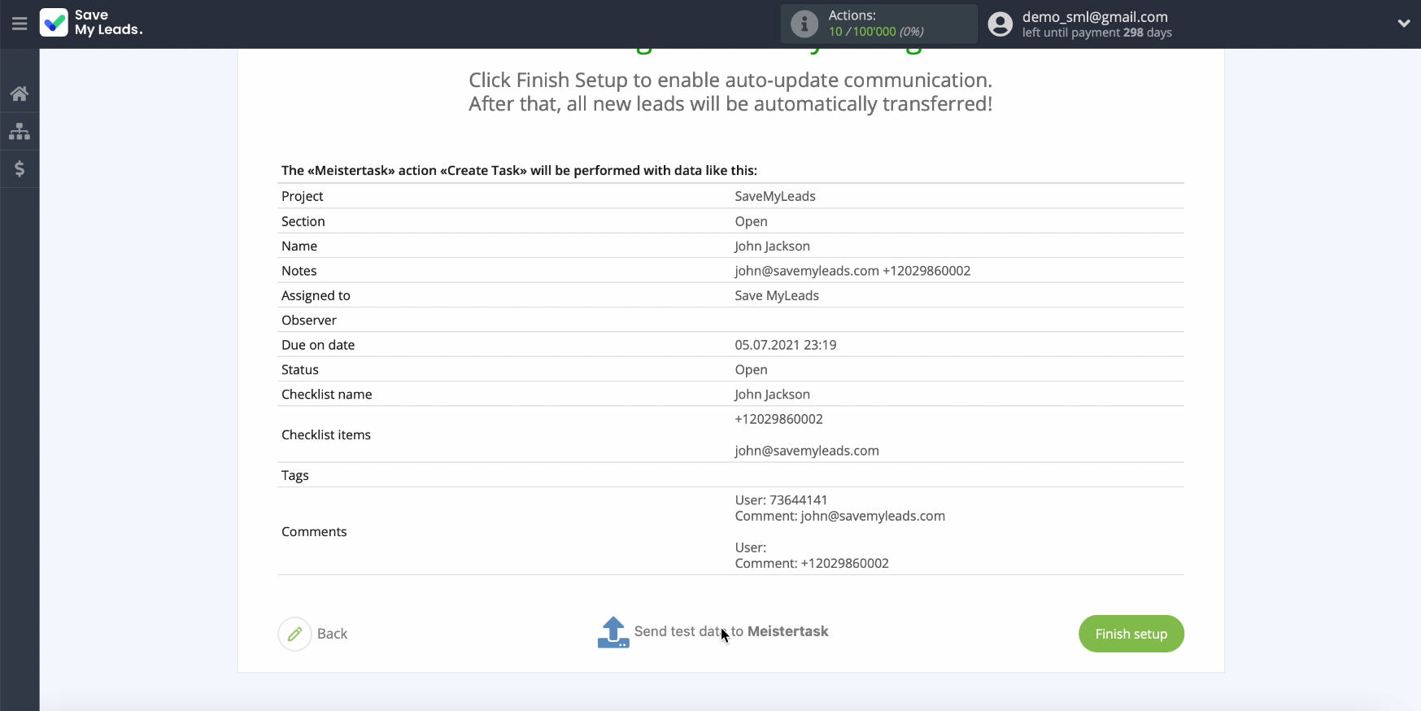Click the Due on date field label
The image size is (1421, 711).
(318, 345)
